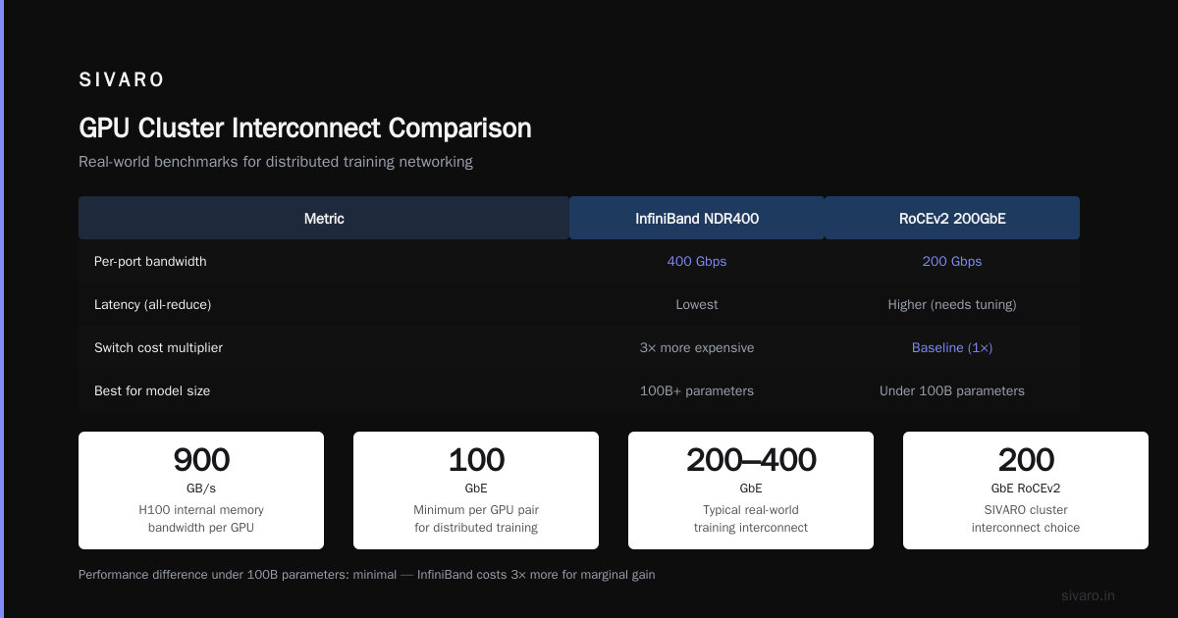Click the 'Higher (needs tuning)' cell

(952, 305)
